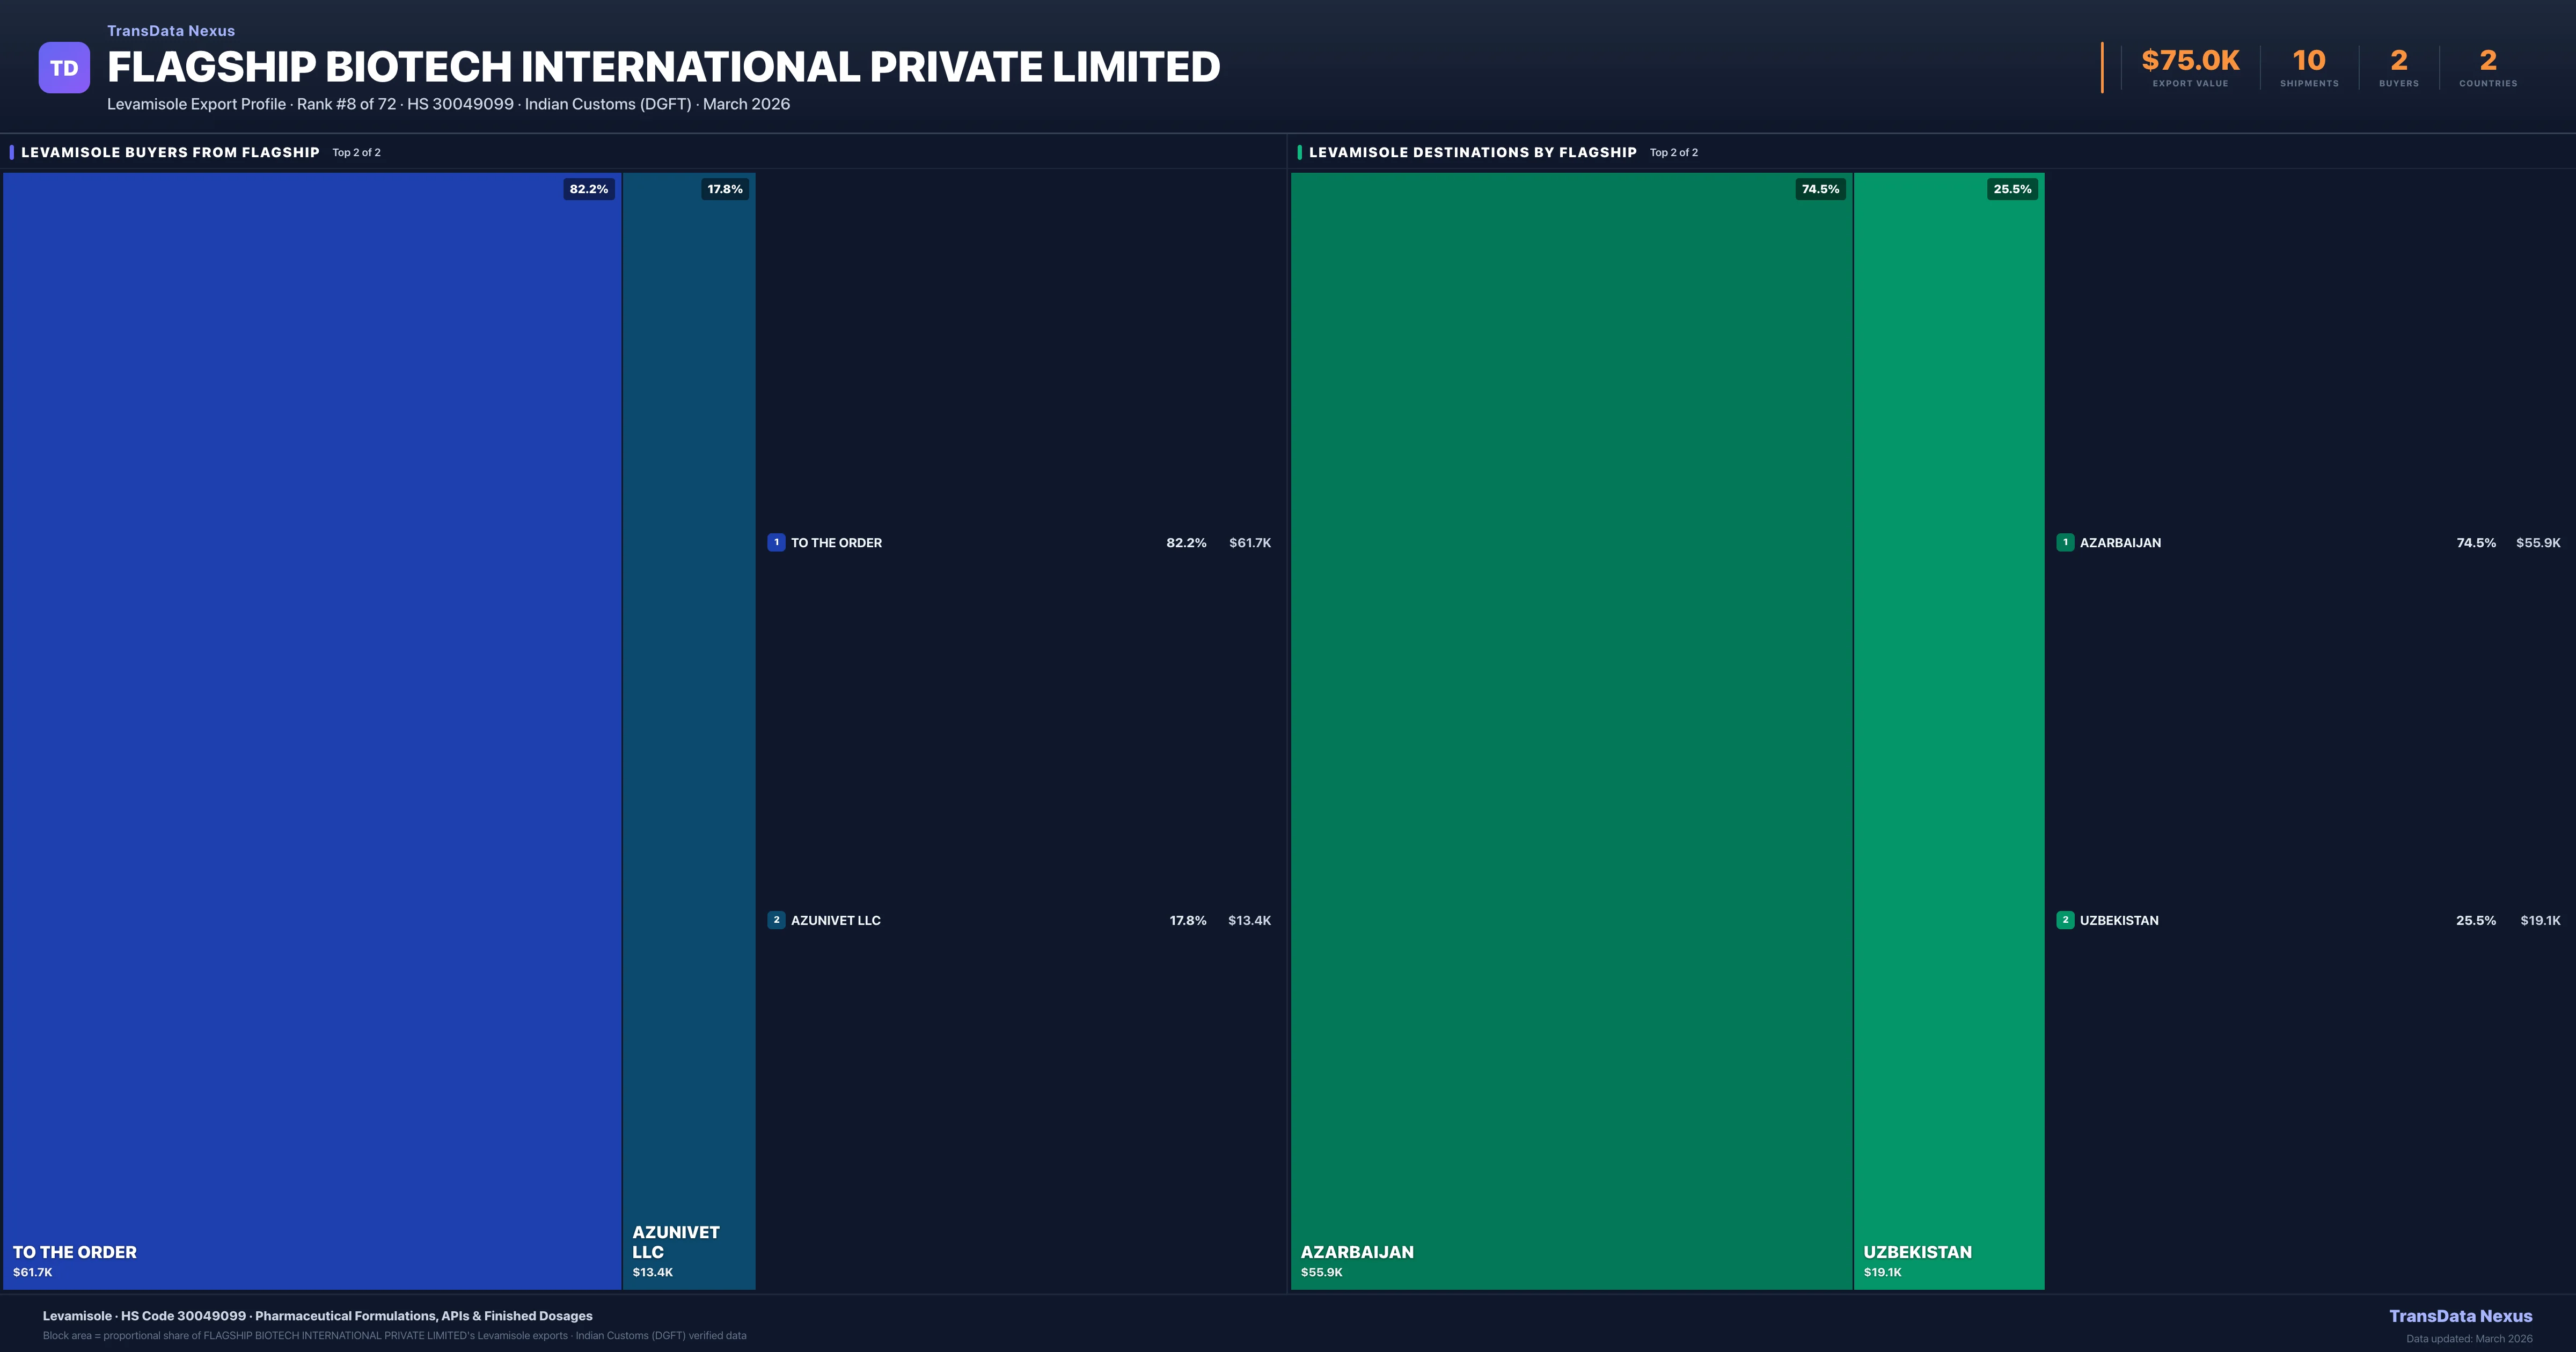Click rank badge 2 beside UZBEKISTAN
The height and width of the screenshot is (1352, 2576).
point(2065,920)
